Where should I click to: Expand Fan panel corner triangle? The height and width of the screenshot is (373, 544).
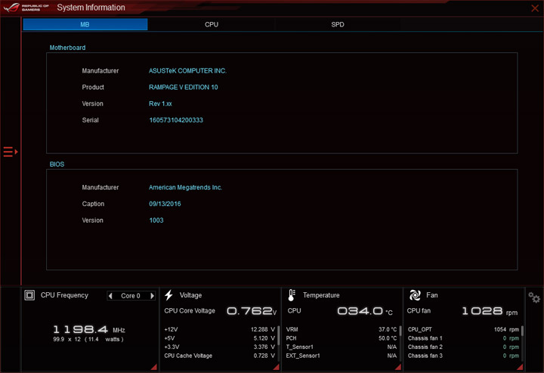tap(521, 367)
